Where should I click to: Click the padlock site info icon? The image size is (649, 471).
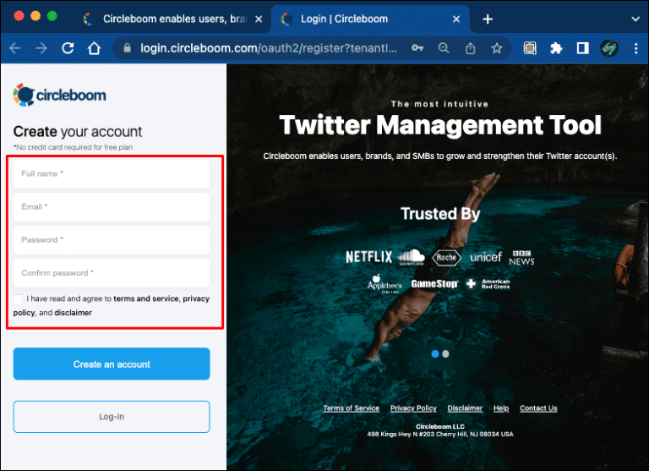[x=128, y=48]
